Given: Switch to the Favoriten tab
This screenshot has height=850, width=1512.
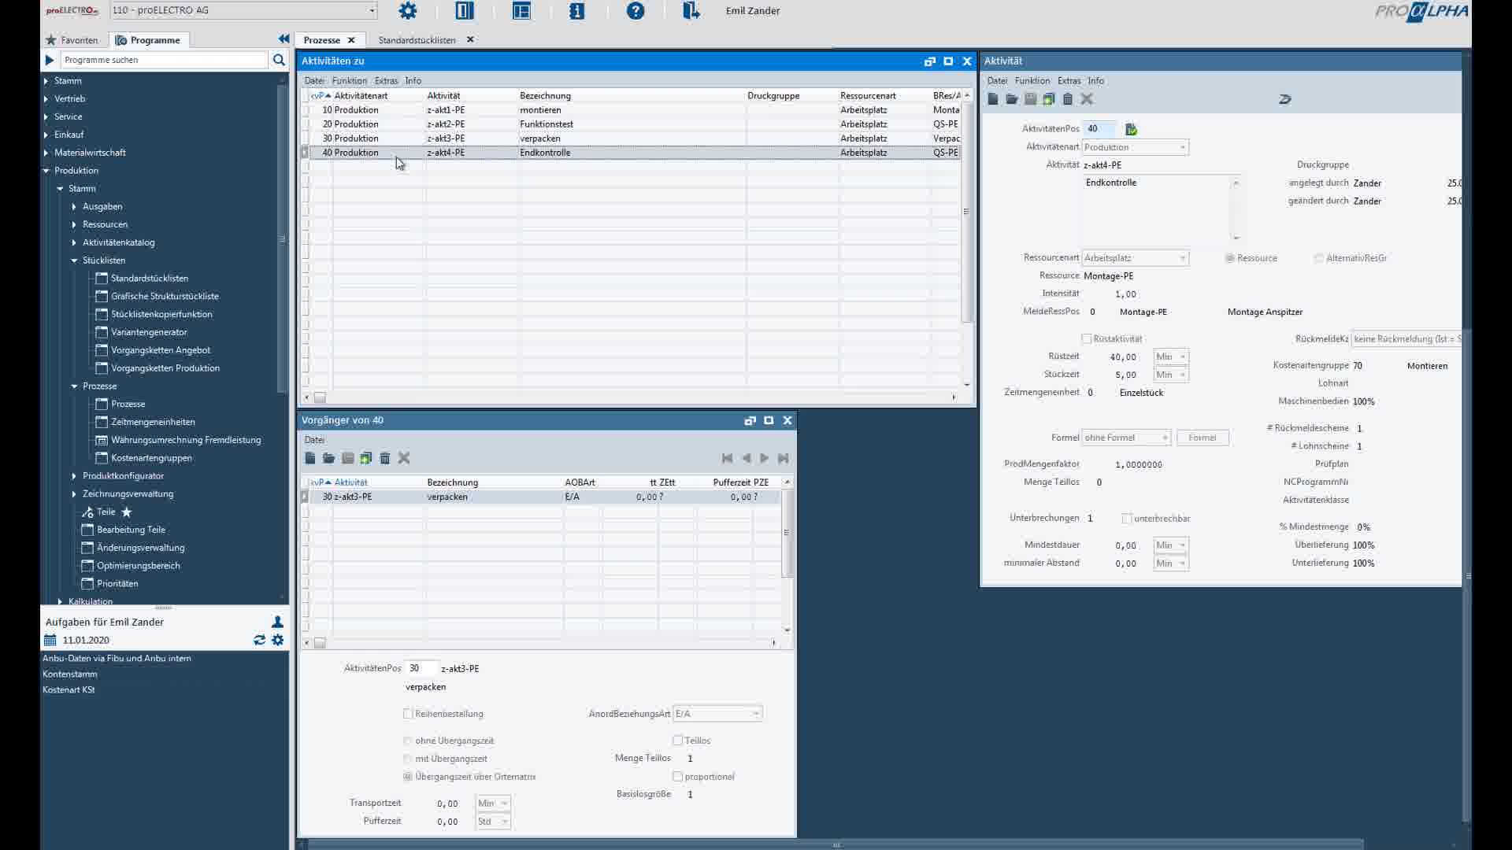Looking at the screenshot, I should coord(72,40).
